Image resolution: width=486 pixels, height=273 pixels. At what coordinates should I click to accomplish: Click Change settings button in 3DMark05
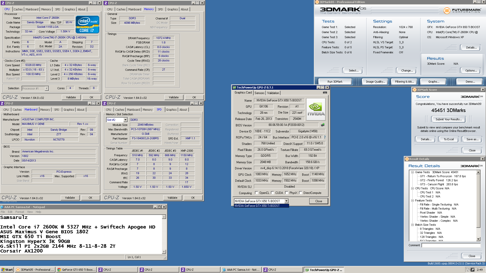(407, 71)
